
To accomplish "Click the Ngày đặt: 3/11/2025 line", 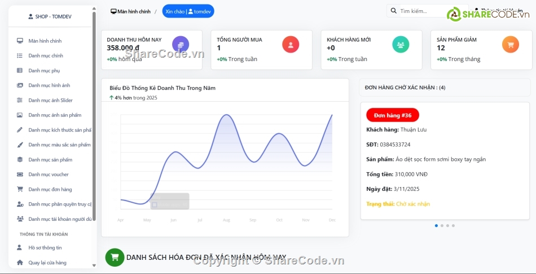I will click(x=393, y=189).
